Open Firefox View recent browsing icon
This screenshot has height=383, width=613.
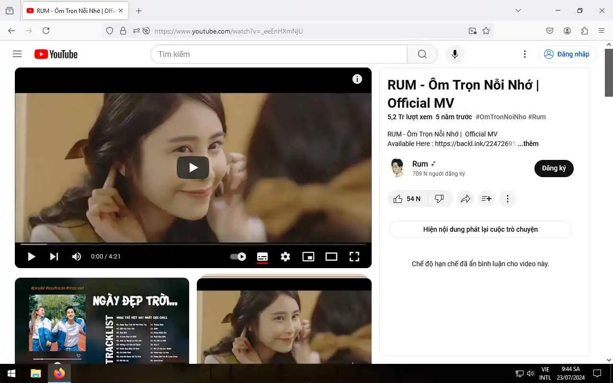tap(10, 11)
